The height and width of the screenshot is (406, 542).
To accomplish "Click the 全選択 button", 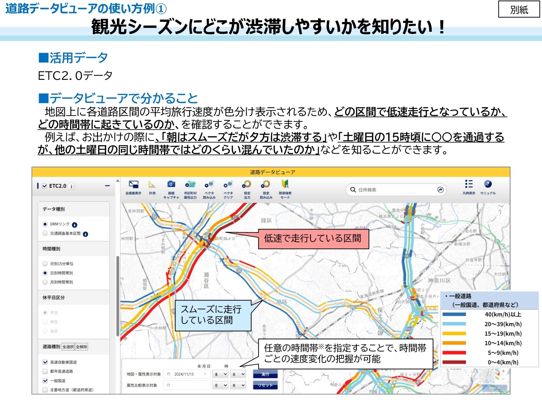I will coord(68,347).
